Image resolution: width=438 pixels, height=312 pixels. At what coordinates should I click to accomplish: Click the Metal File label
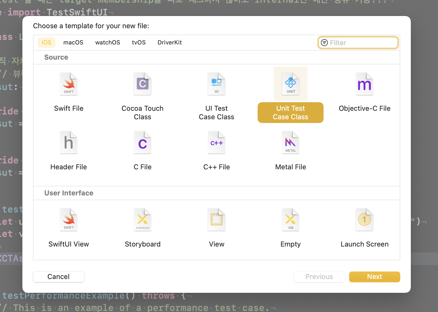point(291,167)
